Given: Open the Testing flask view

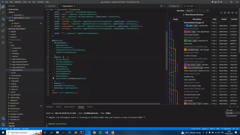Looking at the screenshot, I should coord(3,37).
